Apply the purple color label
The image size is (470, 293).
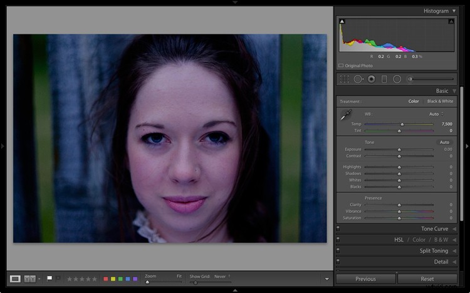[135, 279]
